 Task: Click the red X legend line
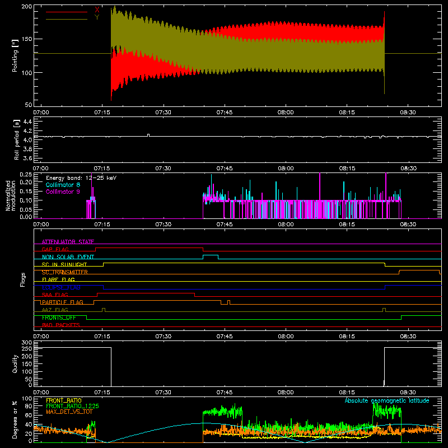pos(67,12)
